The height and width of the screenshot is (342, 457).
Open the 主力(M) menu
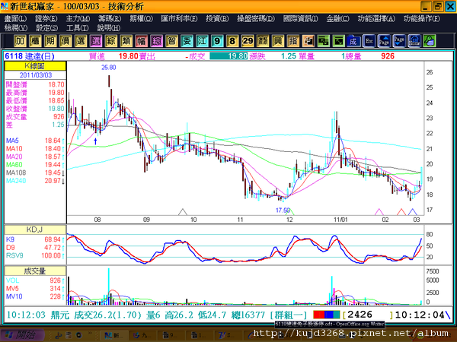(x=78, y=18)
